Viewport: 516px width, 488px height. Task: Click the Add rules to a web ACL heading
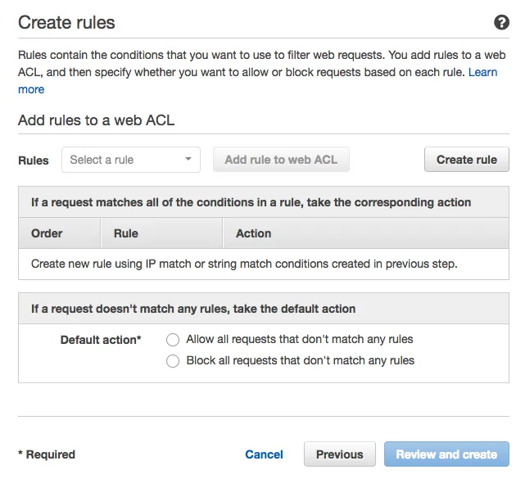point(96,120)
